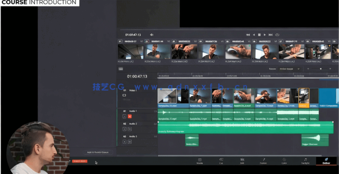This screenshot has width=339, height=174.
Task: Switch to the Media page
Action: pos(200,161)
